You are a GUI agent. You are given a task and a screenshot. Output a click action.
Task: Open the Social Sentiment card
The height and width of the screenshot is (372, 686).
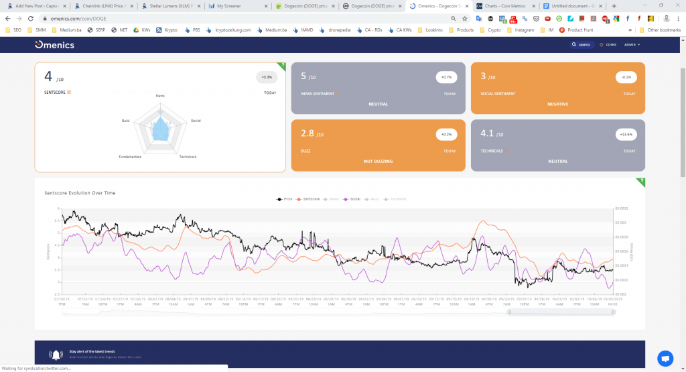click(x=558, y=88)
